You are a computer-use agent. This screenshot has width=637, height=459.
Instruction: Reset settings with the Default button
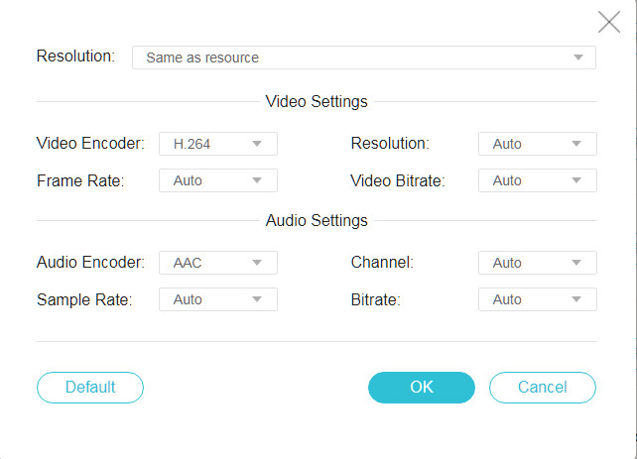click(x=90, y=388)
